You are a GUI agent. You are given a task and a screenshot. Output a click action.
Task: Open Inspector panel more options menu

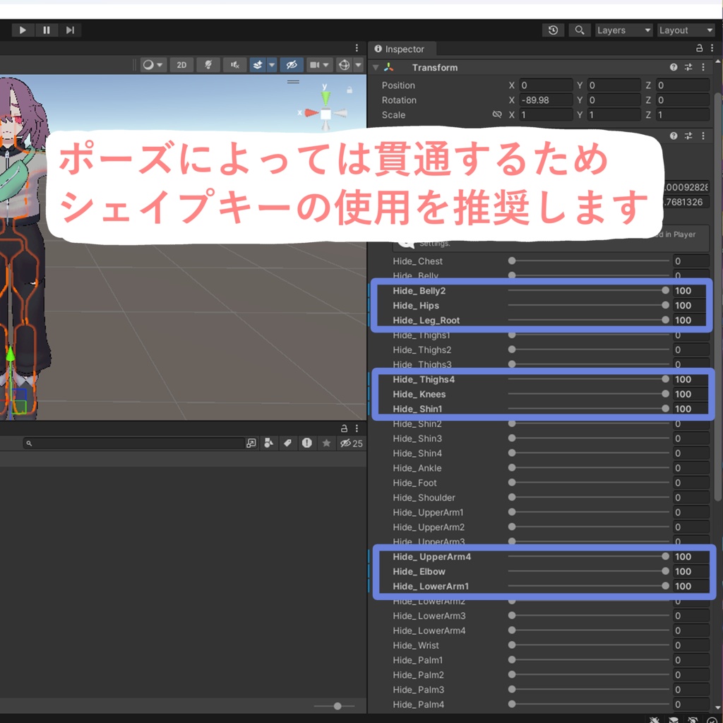point(712,48)
